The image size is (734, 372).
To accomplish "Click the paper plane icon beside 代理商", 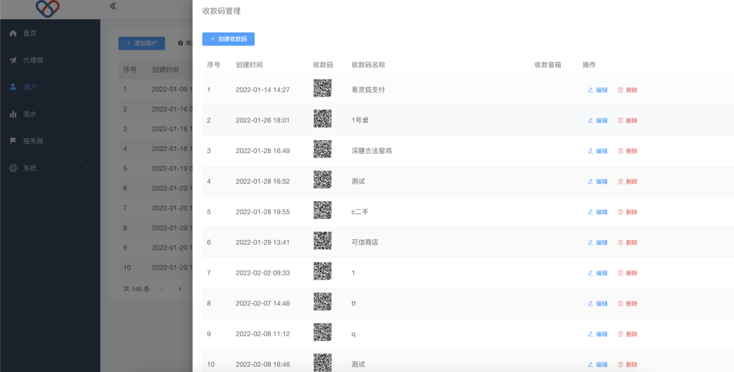I will (13, 61).
